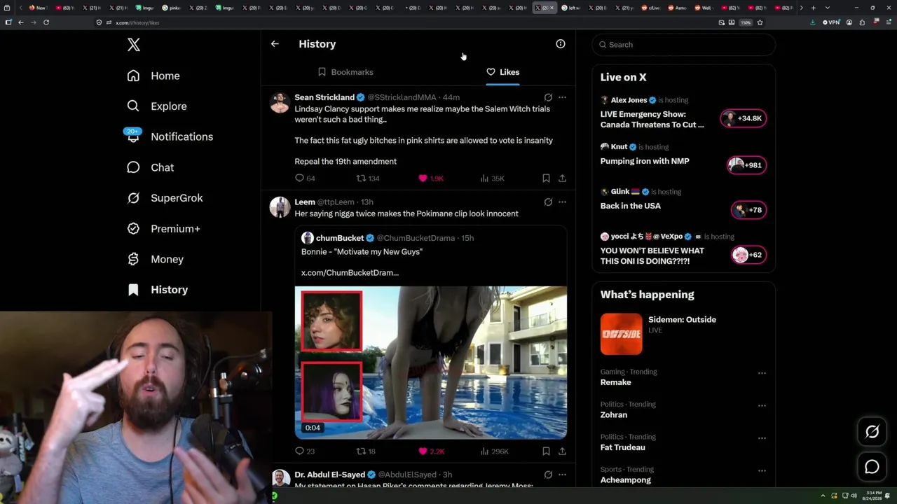Repost Sean Strickland's post showing 134 reposts
The width and height of the screenshot is (897, 504).
(x=368, y=178)
